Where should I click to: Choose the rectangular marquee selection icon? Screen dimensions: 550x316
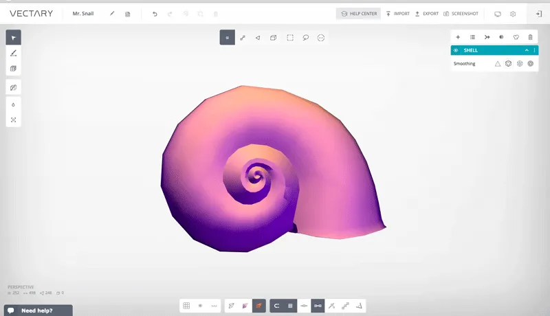(290, 38)
